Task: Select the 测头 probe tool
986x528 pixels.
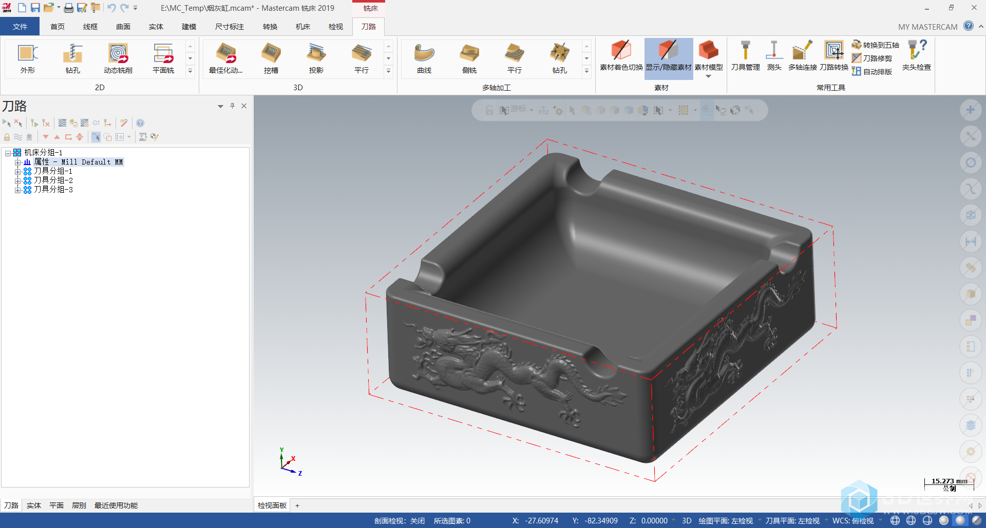Action: 774,55
